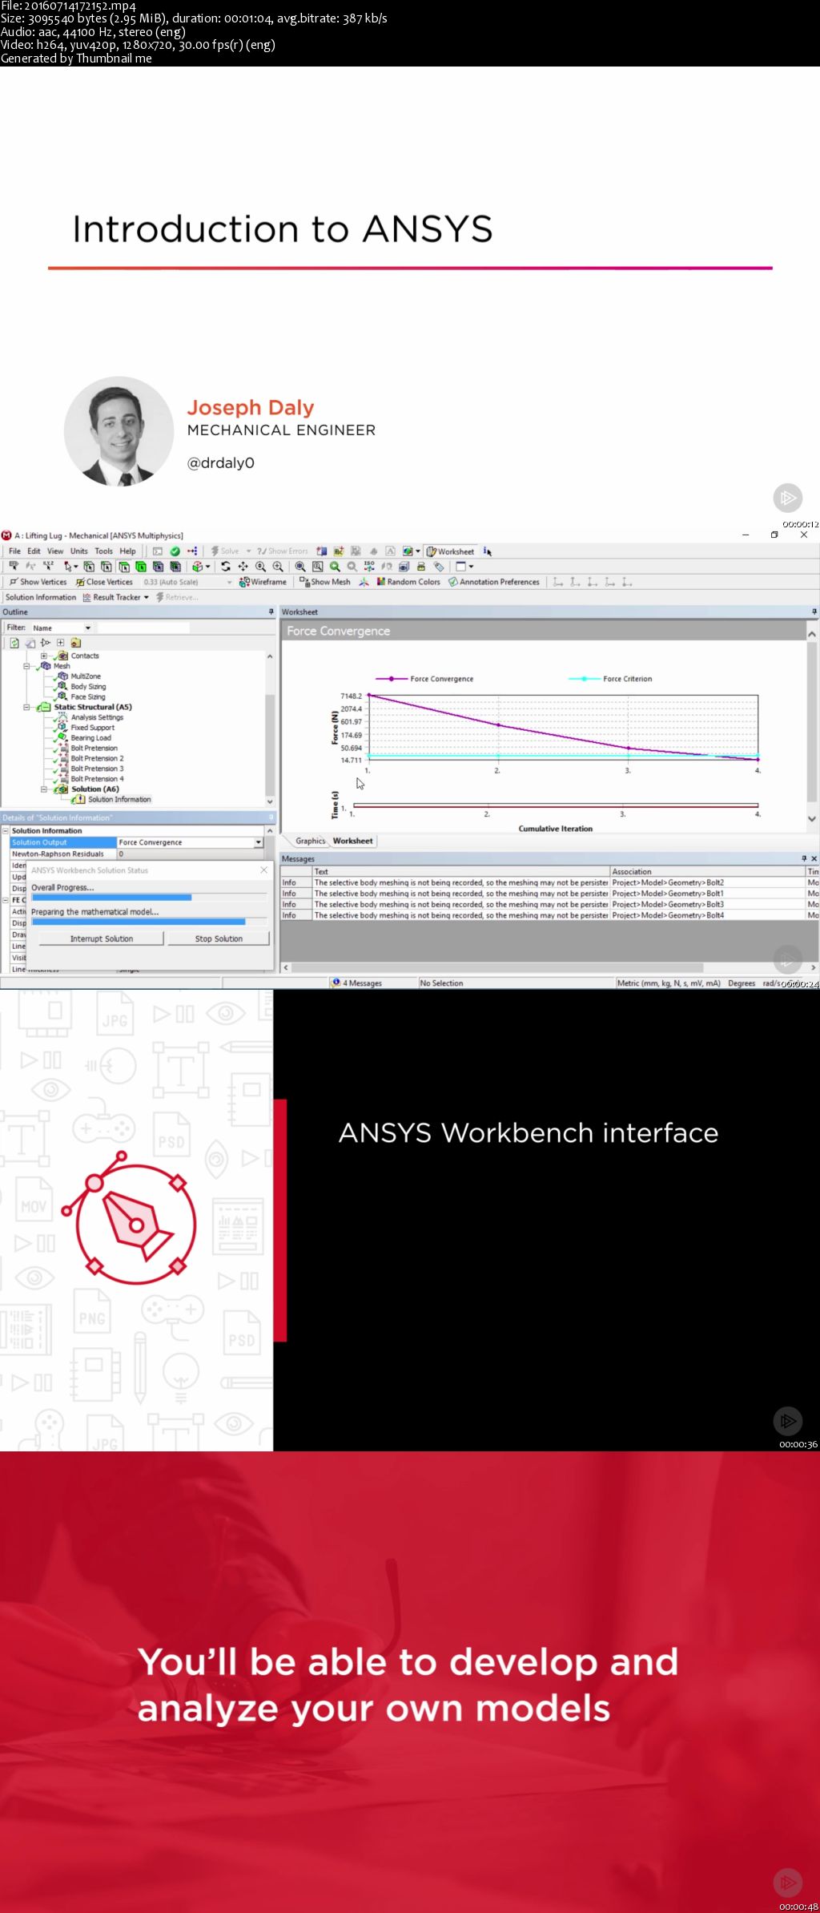820x1913 pixels.
Task: Select Solution Information tree item
Action: [x=119, y=799]
